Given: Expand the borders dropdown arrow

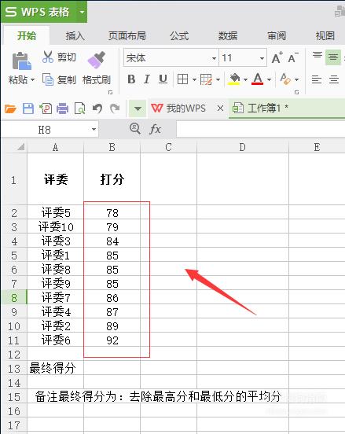Looking at the screenshot, I should pos(194,79).
